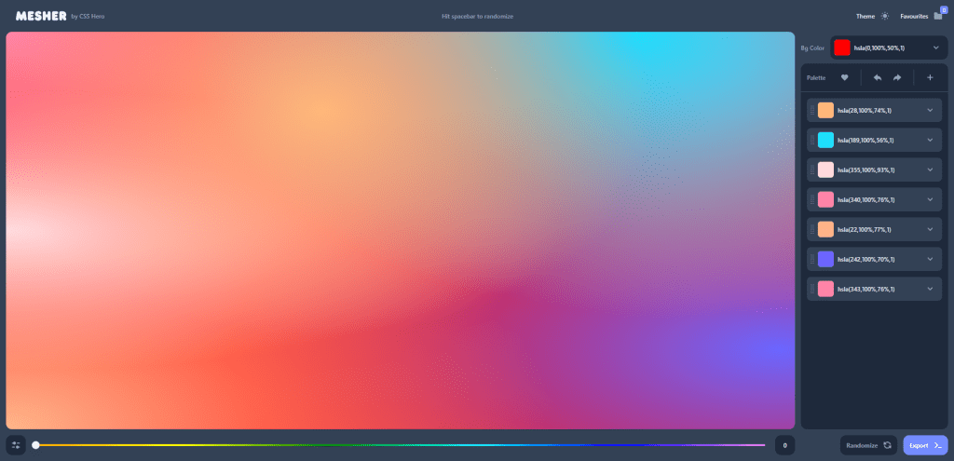Click the Favourites label

pos(914,17)
